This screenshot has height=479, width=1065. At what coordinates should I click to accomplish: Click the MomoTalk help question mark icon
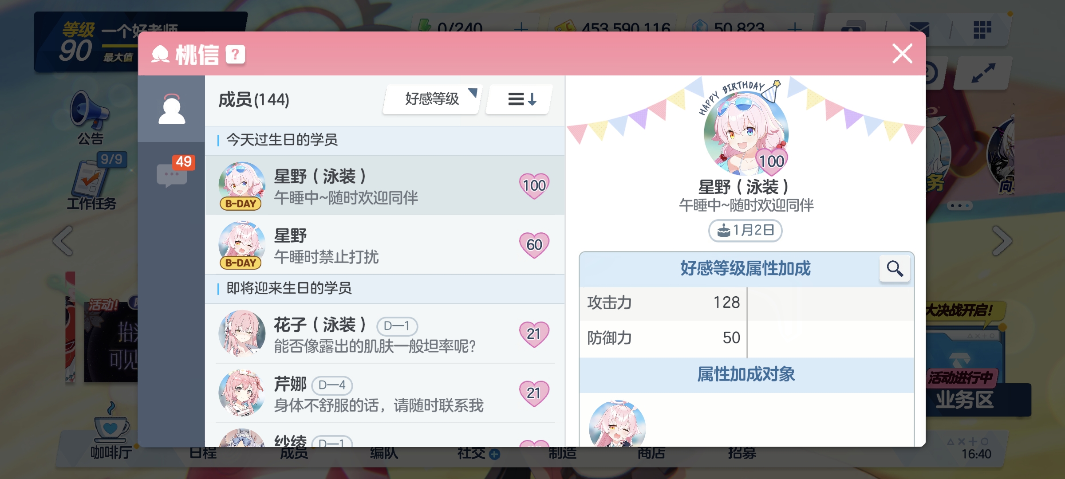[x=235, y=55]
